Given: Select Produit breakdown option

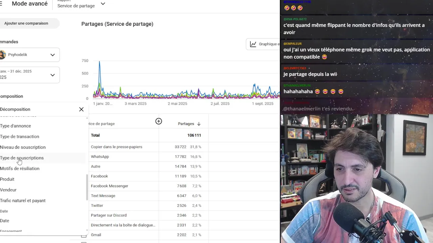Looking at the screenshot, I should pyautogui.click(x=7, y=179).
